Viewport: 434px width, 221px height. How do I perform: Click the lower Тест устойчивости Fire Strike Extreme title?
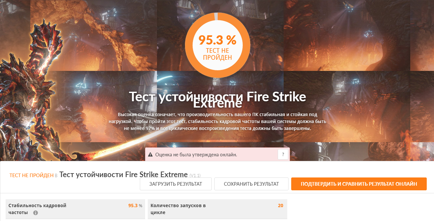click(123, 174)
